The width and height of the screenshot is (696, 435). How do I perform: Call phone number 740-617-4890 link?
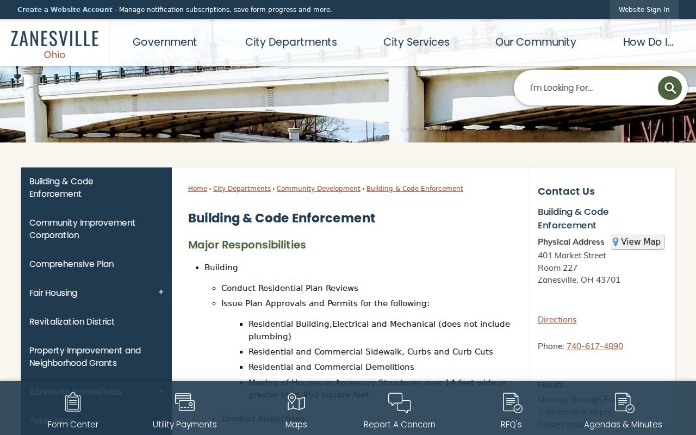click(x=595, y=346)
